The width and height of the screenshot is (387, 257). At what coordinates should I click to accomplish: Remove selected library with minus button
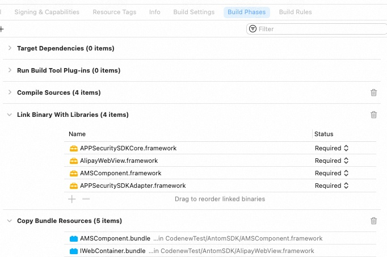point(86,199)
